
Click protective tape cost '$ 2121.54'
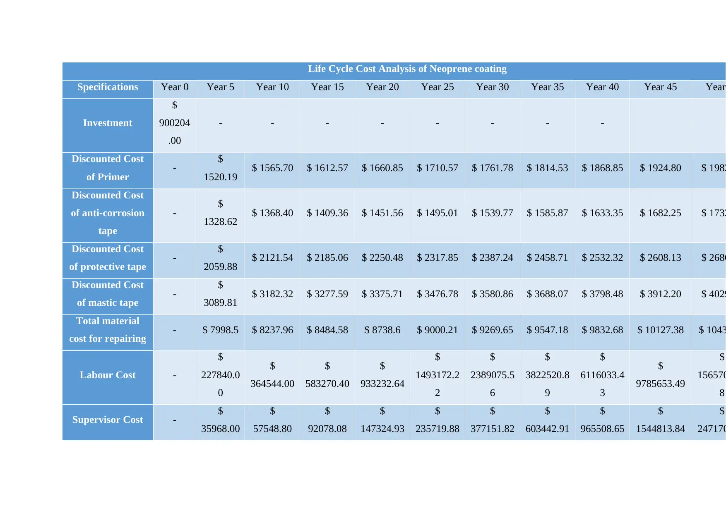pos(272,258)
